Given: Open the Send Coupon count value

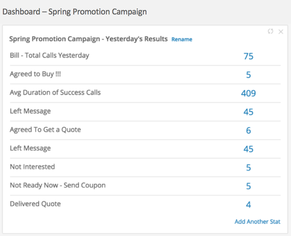Looking at the screenshot, I should [248, 186].
